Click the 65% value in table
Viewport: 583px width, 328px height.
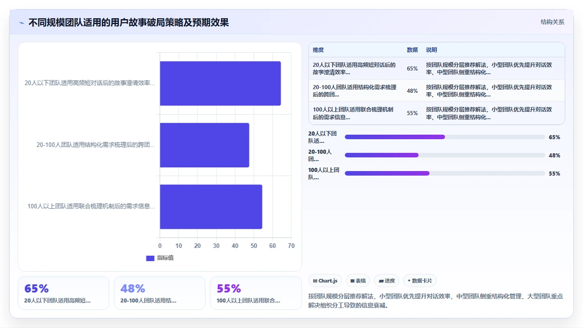pos(412,68)
